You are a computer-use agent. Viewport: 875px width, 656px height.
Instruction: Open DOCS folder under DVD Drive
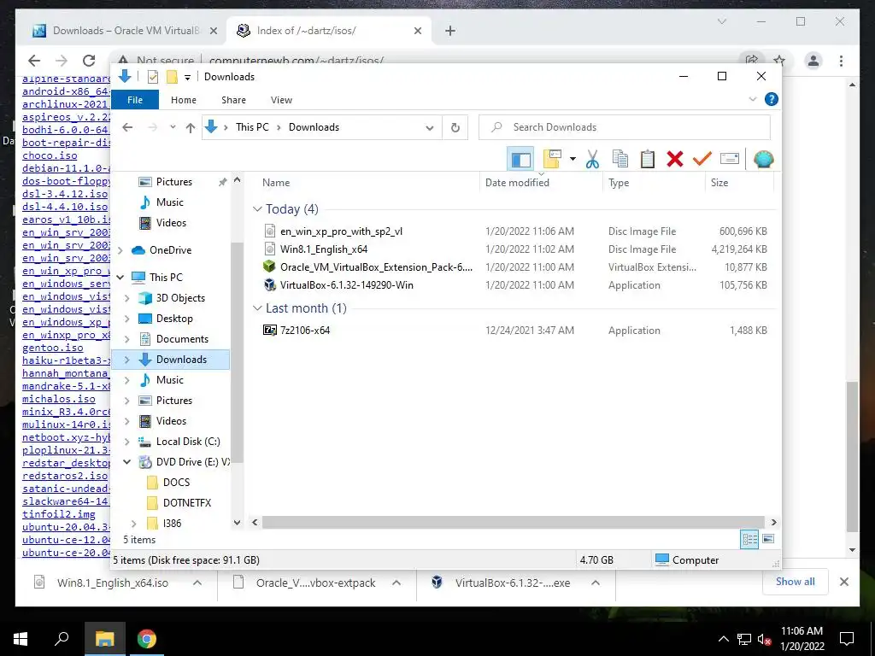click(x=176, y=483)
